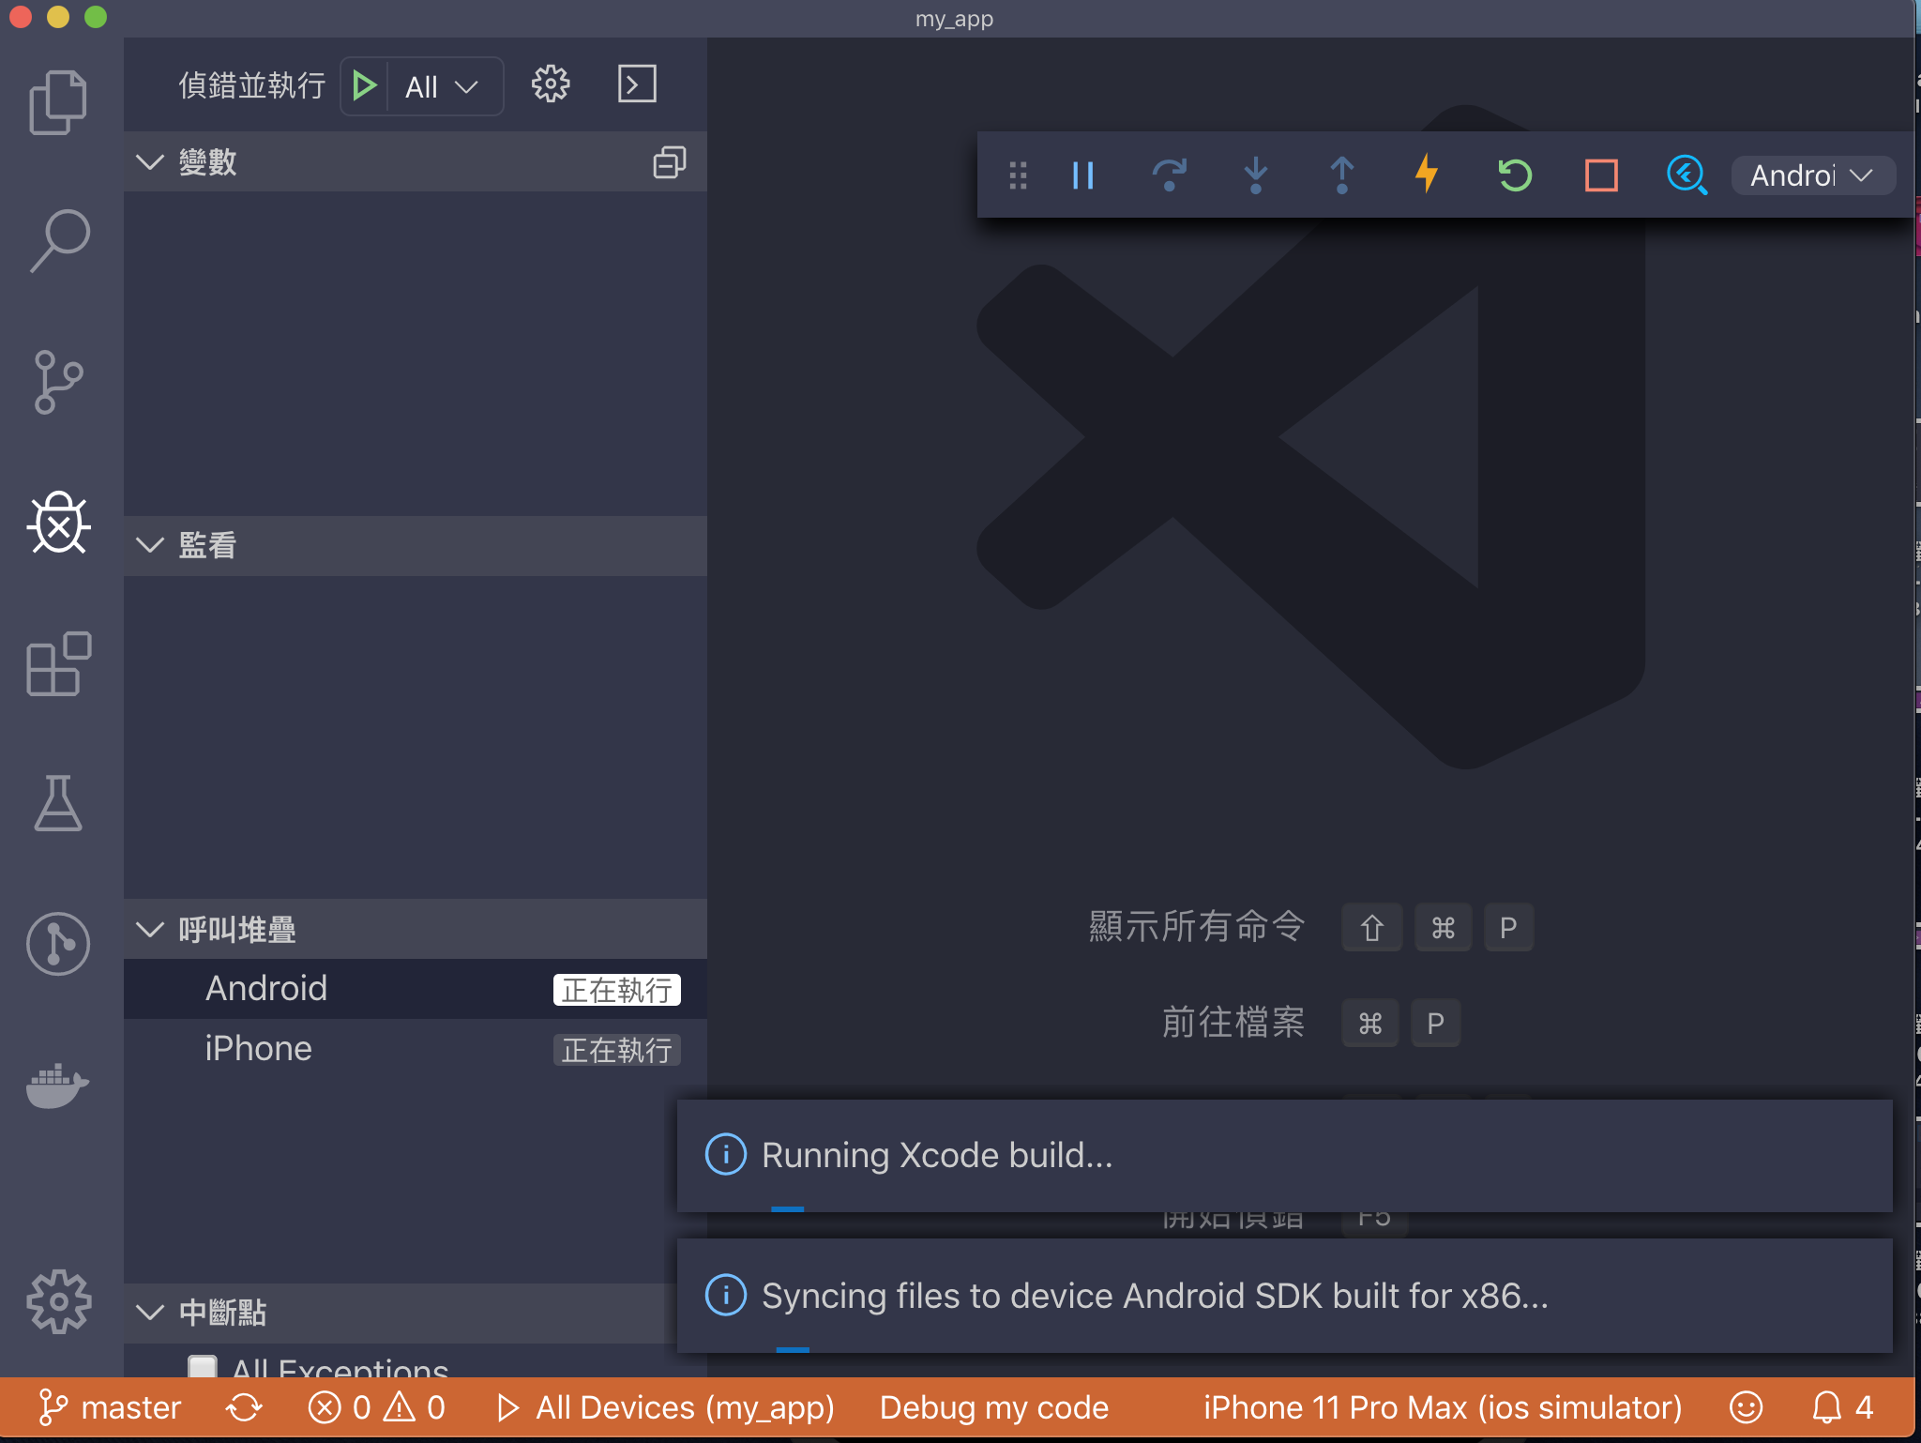Open the Docker view in activity bar
This screenshot has width=1921, height=1443.
[58, 1085]
